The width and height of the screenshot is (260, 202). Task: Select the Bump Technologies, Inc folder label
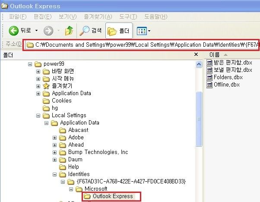(98, 152)
